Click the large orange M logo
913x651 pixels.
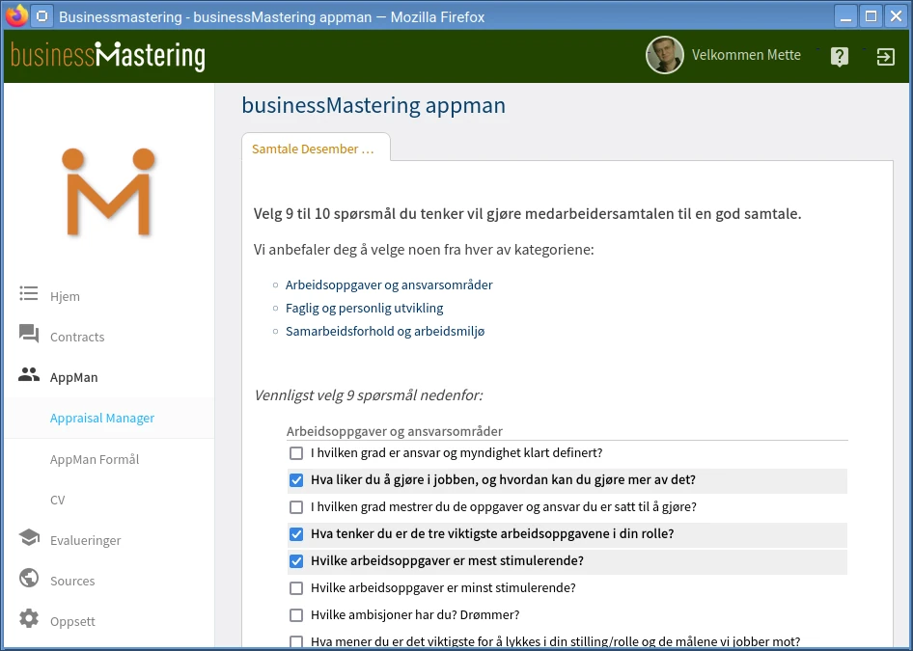[109, 192]
